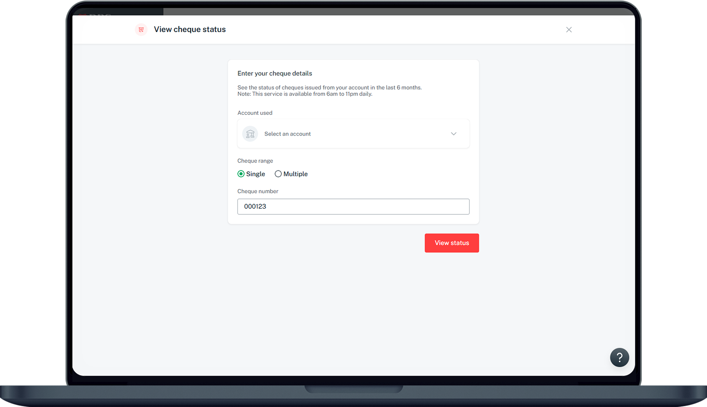Click the bank building icon in the account field
The width and height of the screenshot is (707, 407).
(250, 134)
